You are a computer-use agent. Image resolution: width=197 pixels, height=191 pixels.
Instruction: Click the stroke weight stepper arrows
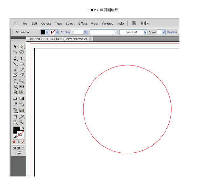(x=73, y=32)
